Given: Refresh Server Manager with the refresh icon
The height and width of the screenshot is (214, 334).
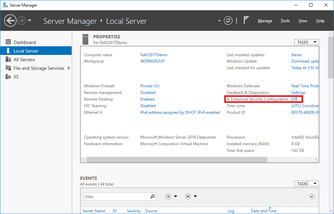Looking at the screenshot, I should pos(228,21).
